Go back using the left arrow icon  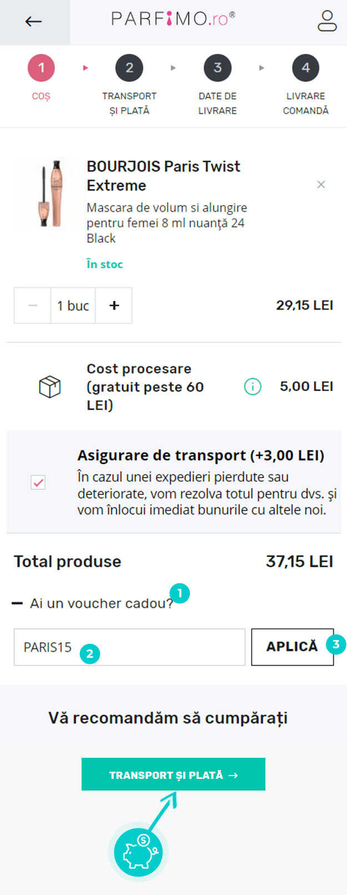(34, 22)
